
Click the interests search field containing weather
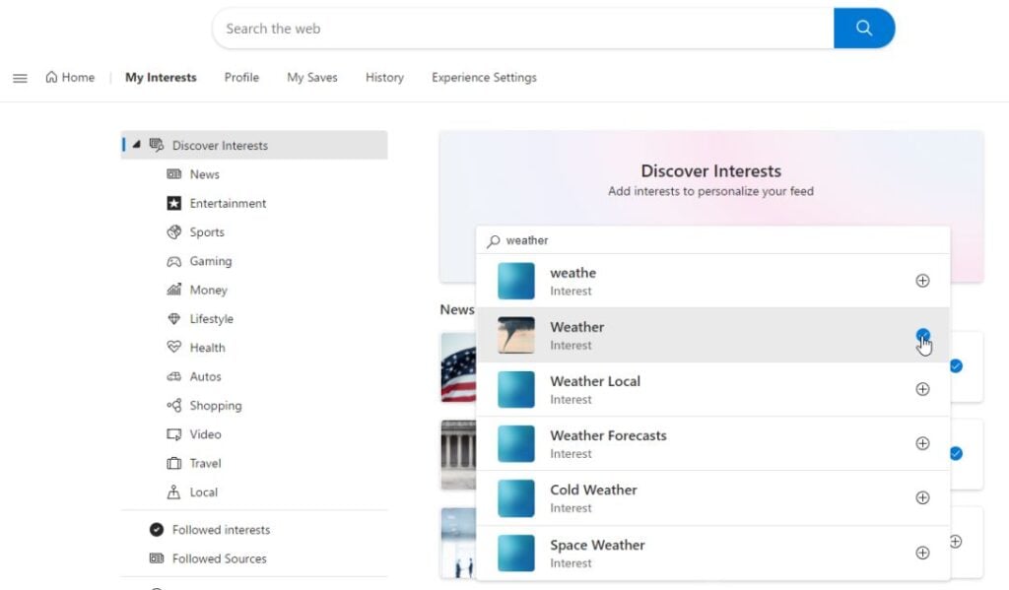(x=713, y=240)
